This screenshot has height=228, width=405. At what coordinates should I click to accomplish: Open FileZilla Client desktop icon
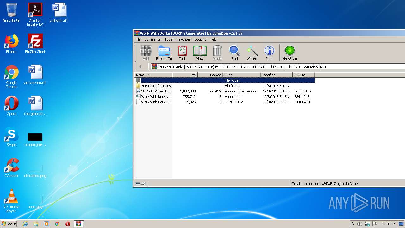35,44
